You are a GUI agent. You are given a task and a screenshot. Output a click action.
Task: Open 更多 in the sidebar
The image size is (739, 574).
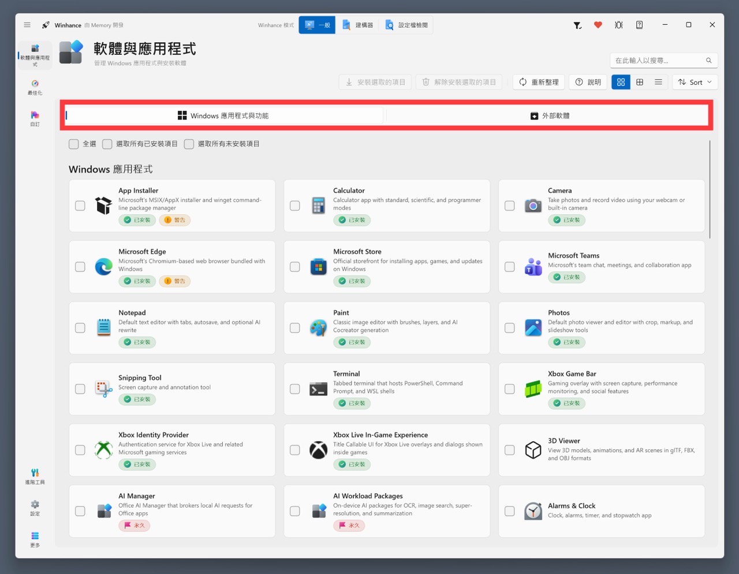[x=35, y=540]
